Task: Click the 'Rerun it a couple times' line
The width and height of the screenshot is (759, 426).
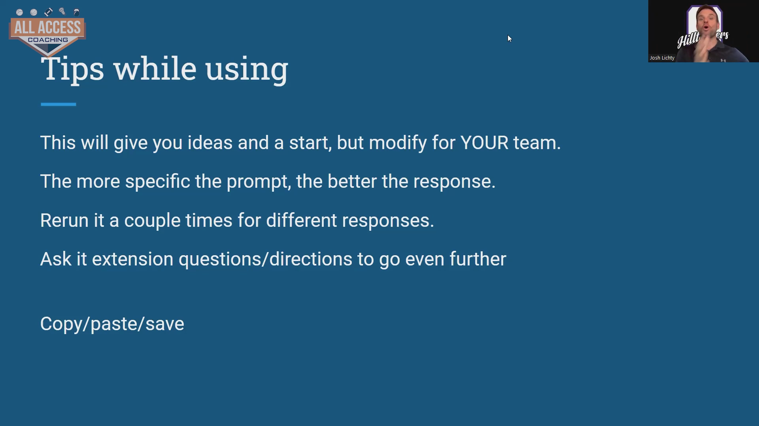Action: point(237,220)
